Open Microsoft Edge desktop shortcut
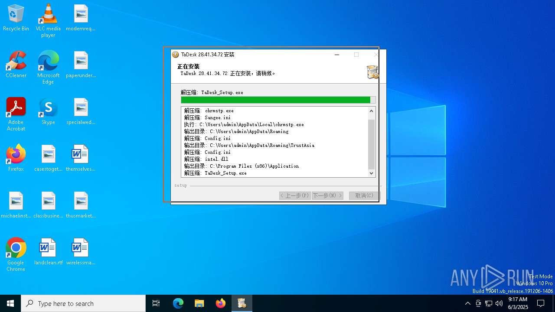Screen dimensions: 555x312 coord(48,67)
